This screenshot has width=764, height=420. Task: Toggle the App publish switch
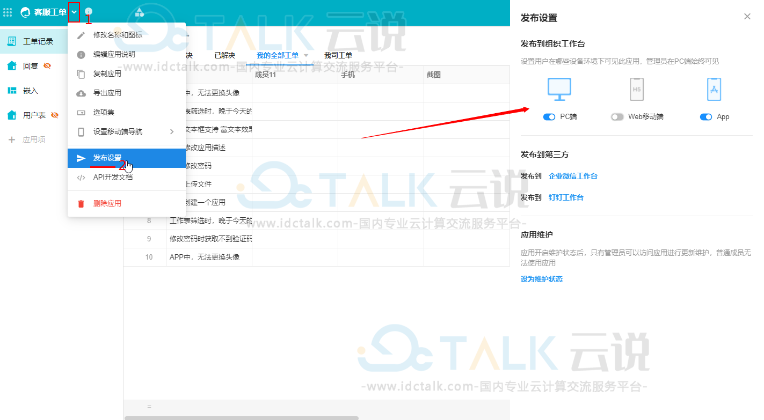pos(706,117)
